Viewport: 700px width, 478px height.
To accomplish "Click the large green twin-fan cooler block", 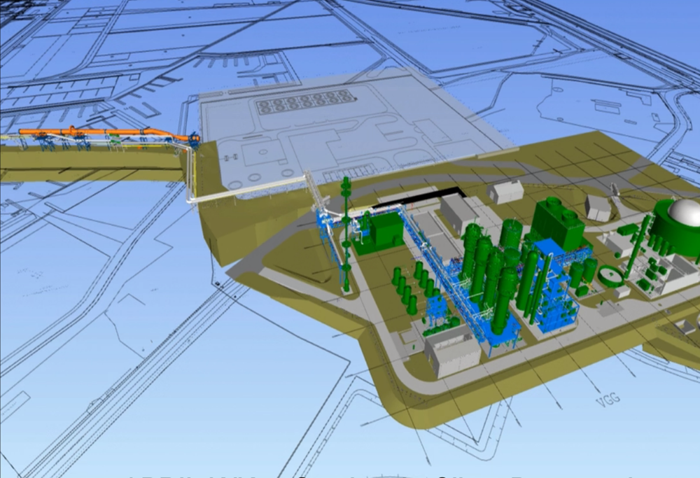I will tap(559, 223).
